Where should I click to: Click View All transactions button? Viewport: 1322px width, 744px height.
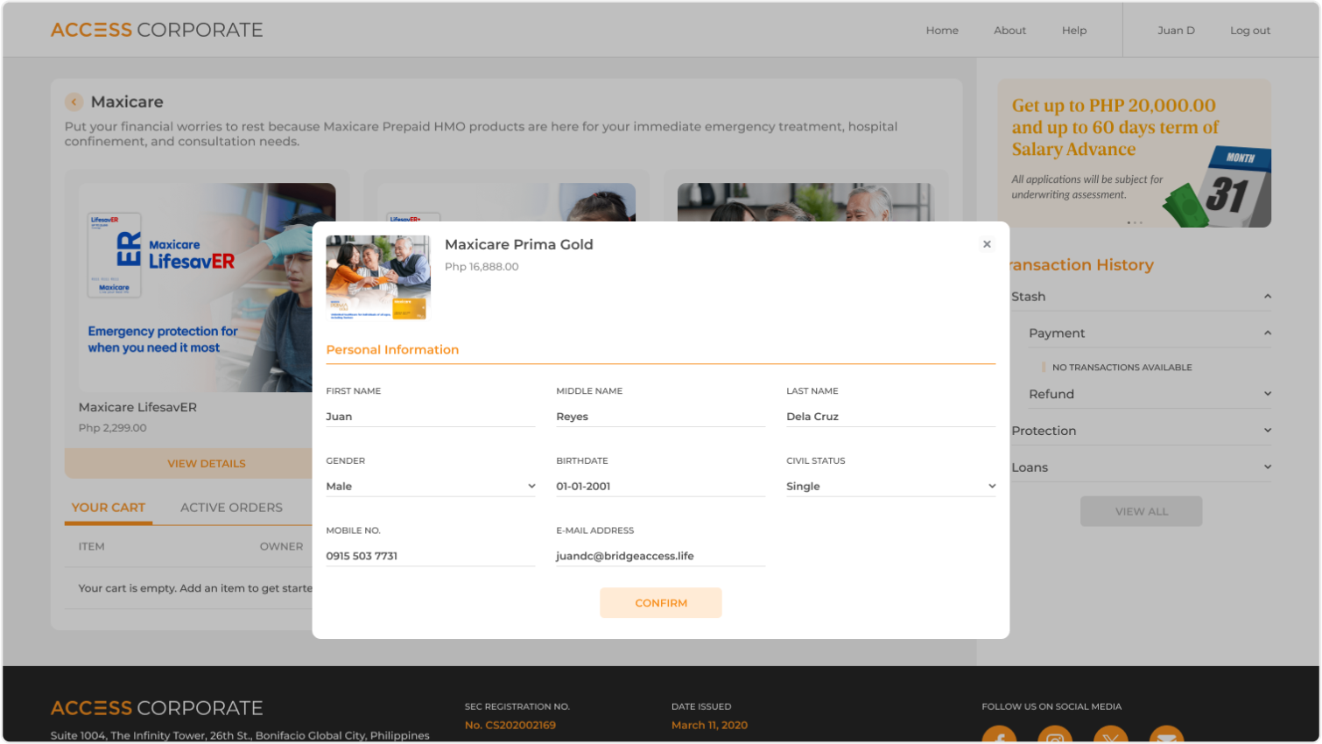click(1141, 511)
